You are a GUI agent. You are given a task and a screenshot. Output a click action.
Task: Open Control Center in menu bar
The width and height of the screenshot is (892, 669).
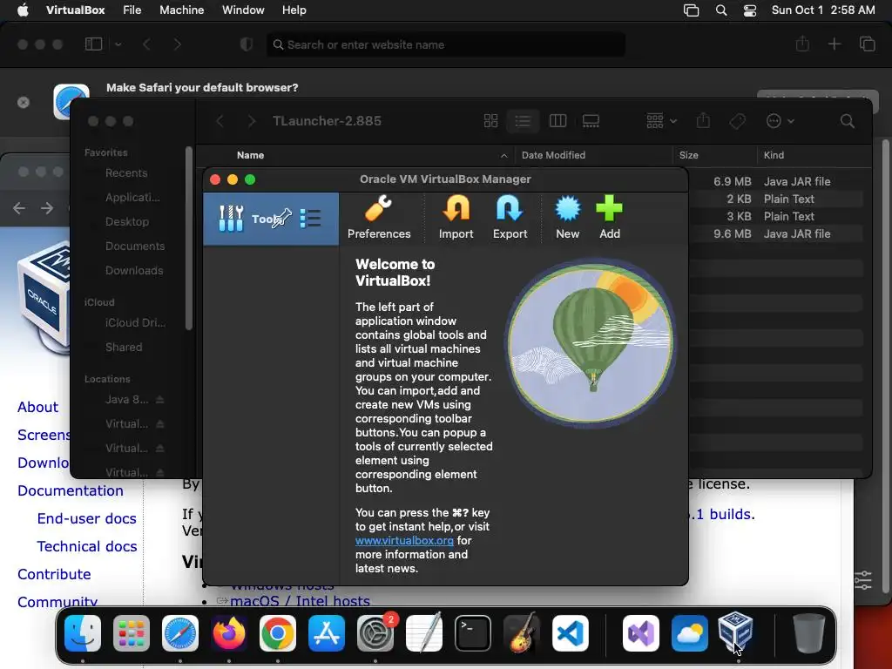(750, 10)
